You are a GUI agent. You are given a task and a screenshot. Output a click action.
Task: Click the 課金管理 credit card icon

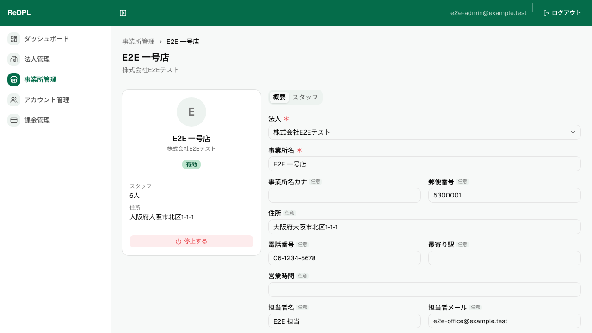tap(14, 120)
